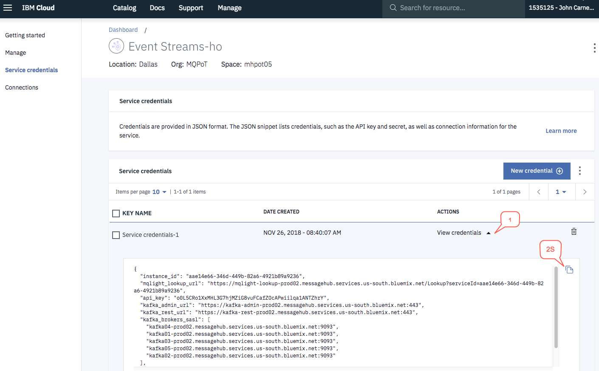Open the Manage top menu
Screen dimensions: 599x371
pyautogui.click(x=229, y=8)
